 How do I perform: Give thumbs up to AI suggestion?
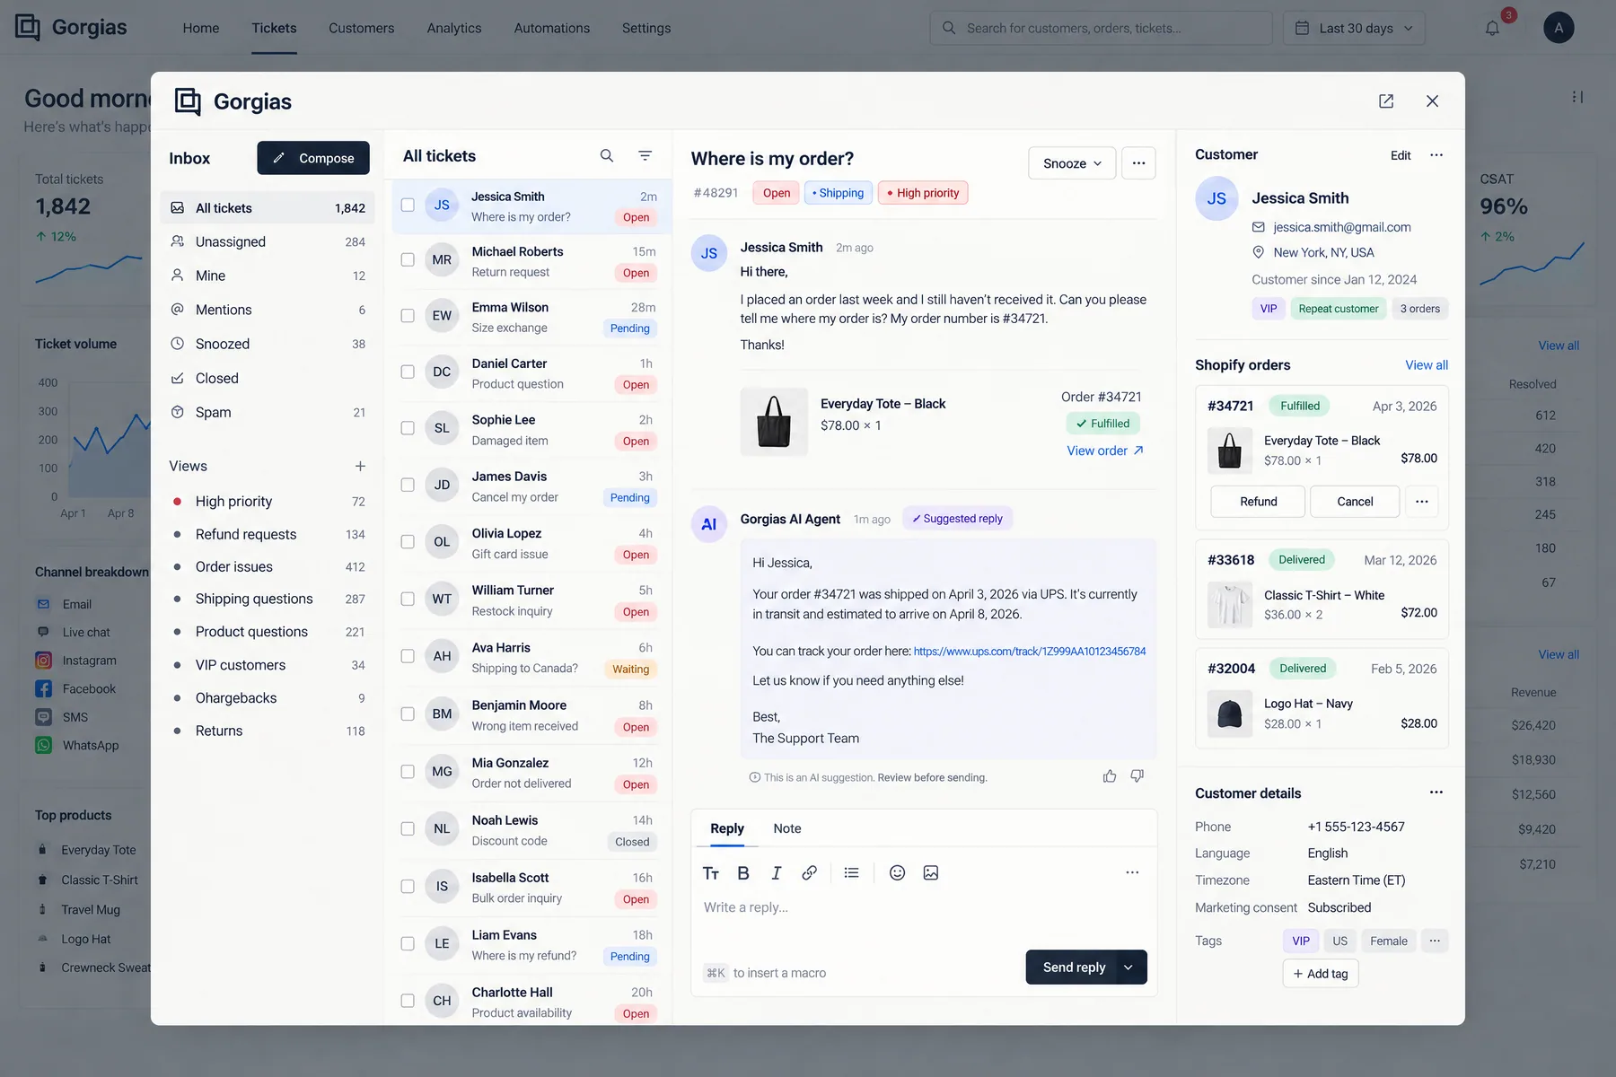coord(1110,776)
